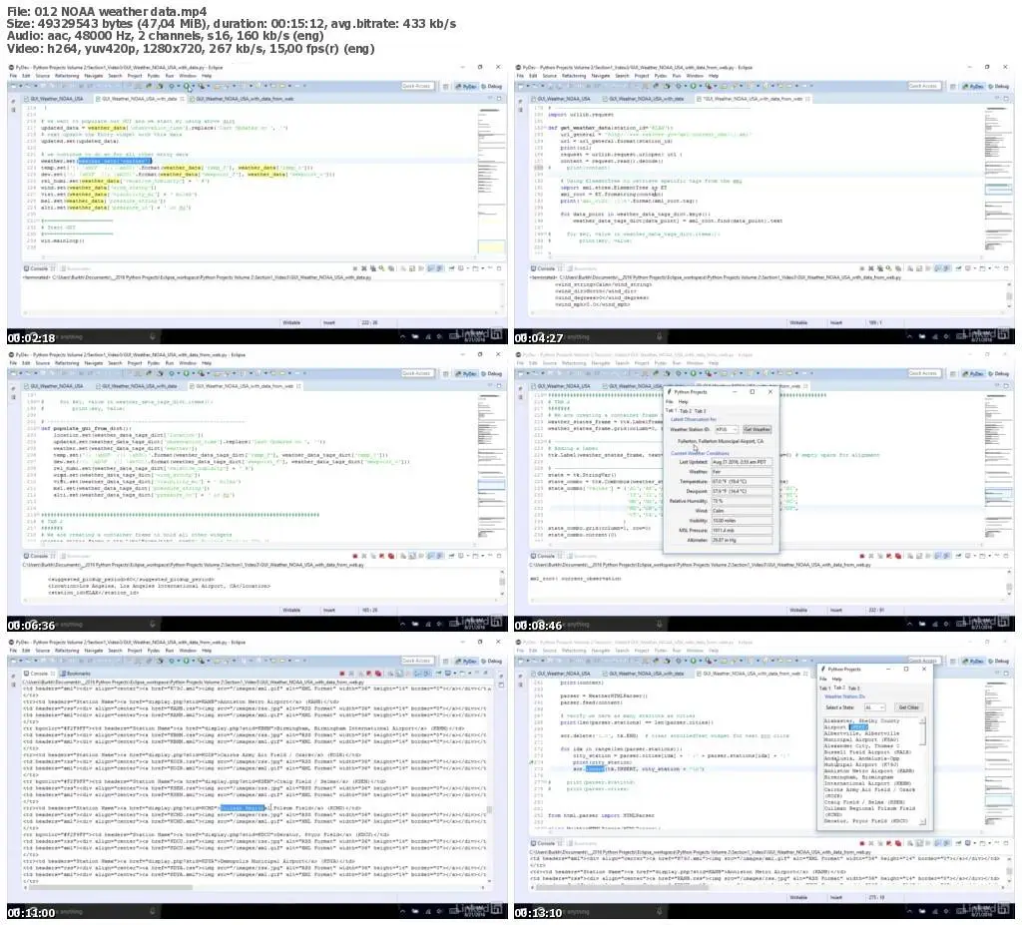Select GUI_Weather_NOAA_USA_with_data_from_web tab in 02:18 frame
Image resolution: width=1022 pixels, height=925 pixels.
244,99
